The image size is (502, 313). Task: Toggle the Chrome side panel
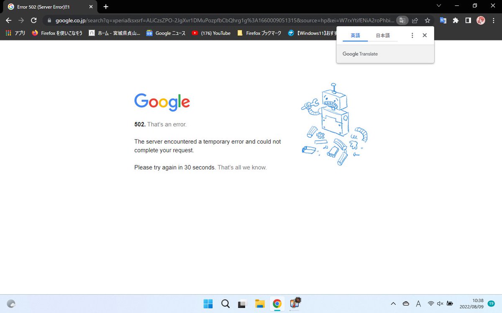pyautogui.click(x=468, y=20)
